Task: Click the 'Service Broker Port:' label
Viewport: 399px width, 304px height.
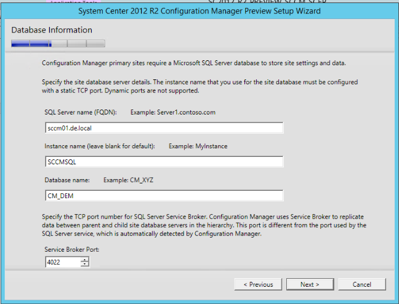Action: point(71,249)
